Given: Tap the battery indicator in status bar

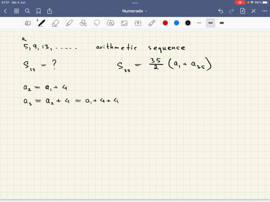Looking at the screenshot, I should pyautogui.click(x=265, y=2).
